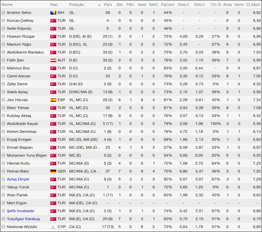
Task: Open Aytaç Dinçel player link
Action: [18, 179]
